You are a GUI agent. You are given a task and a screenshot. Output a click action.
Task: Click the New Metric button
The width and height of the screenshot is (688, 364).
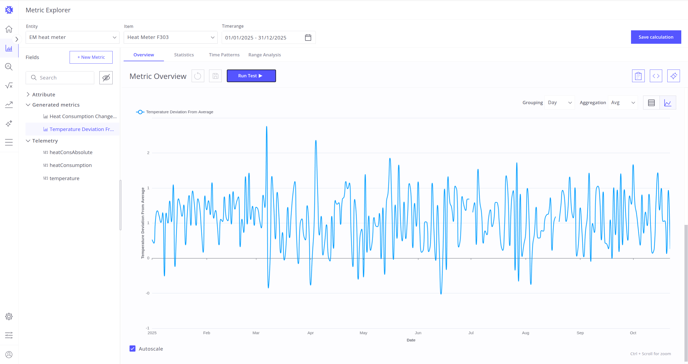click(91, 57)
